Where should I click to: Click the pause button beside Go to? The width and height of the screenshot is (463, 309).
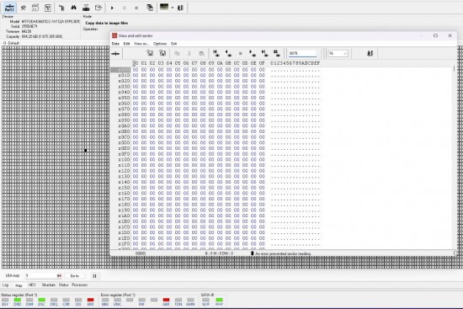click(94, 276)
